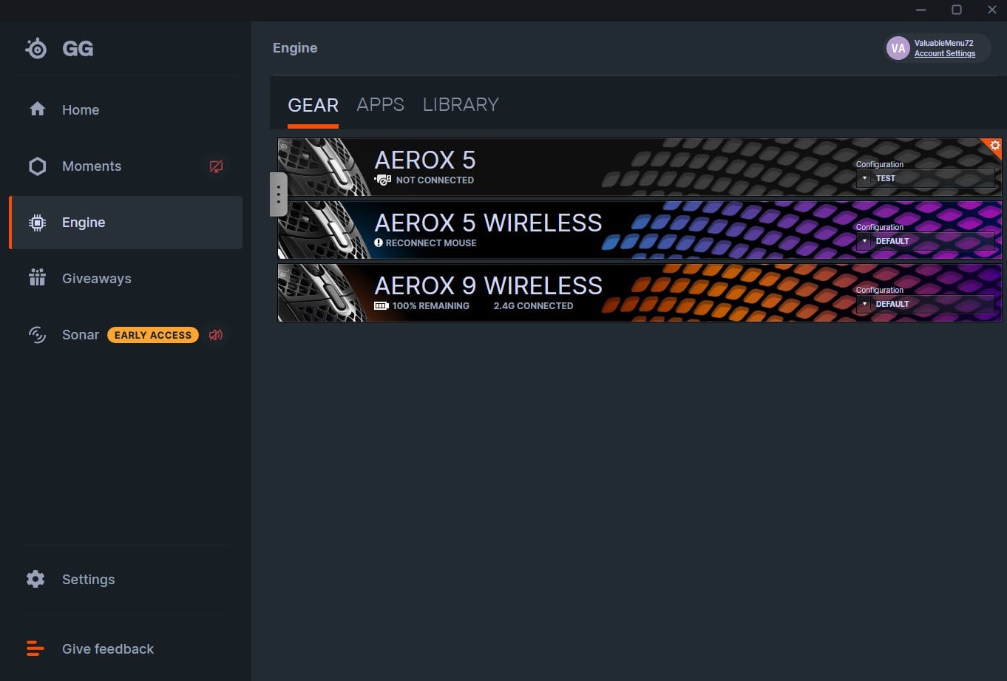Expand Aerox 9 Wireless configuration dropdown

click(924, 304)
